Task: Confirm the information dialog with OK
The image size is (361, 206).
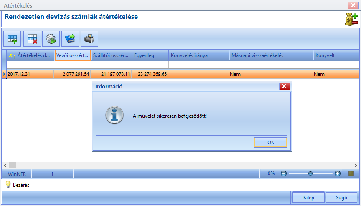Action: (271, 142)
